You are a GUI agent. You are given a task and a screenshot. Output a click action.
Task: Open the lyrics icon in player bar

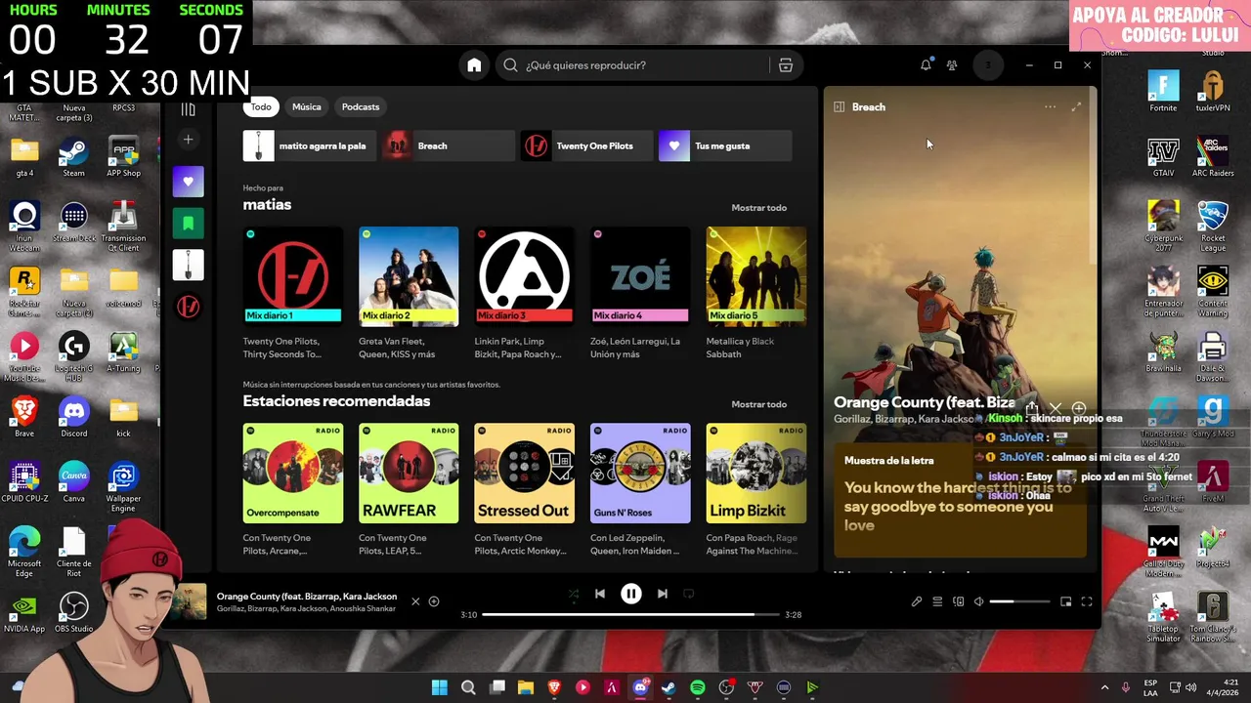917,601
